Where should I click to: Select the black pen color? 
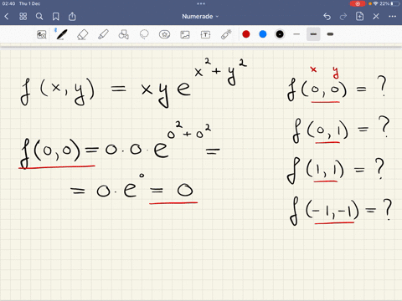(x=280, y=34)
